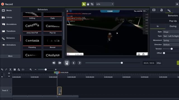
Task: Open the Media tab
Action: click(10, 11)
